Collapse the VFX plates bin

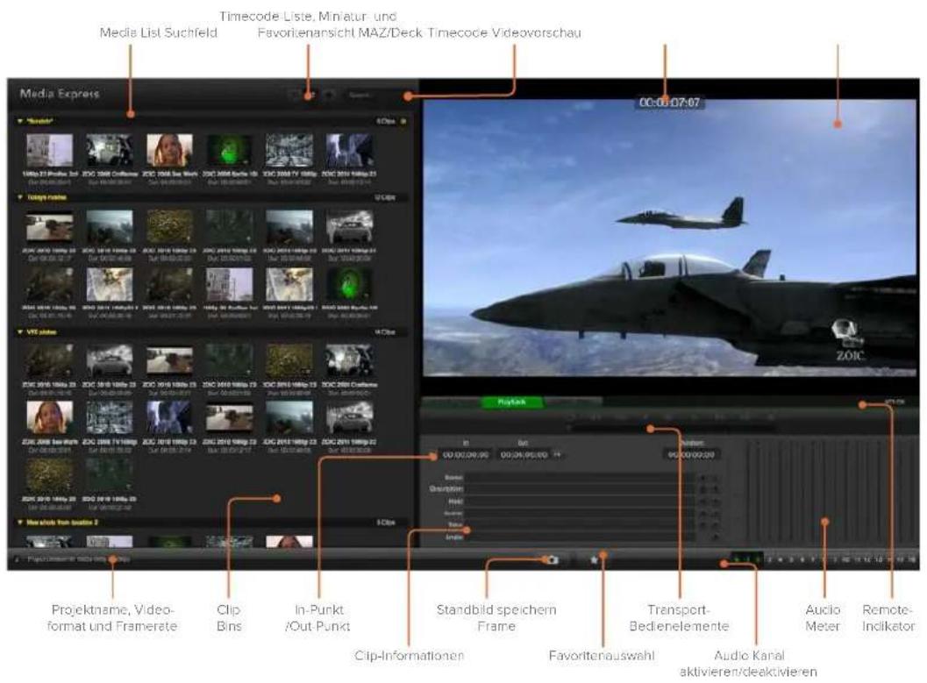[x=20, y=332]
